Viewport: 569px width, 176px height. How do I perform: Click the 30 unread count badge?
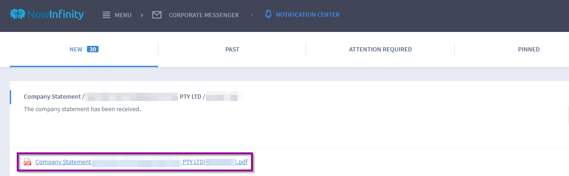93,50
